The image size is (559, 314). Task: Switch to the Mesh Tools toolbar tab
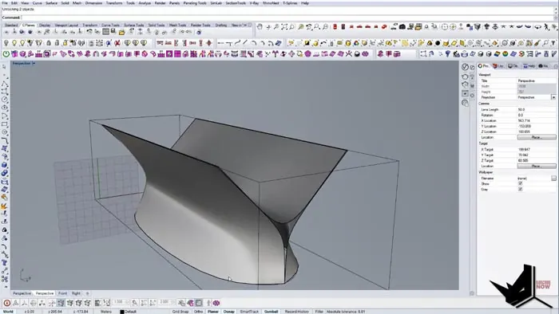[x=177, y=26]
